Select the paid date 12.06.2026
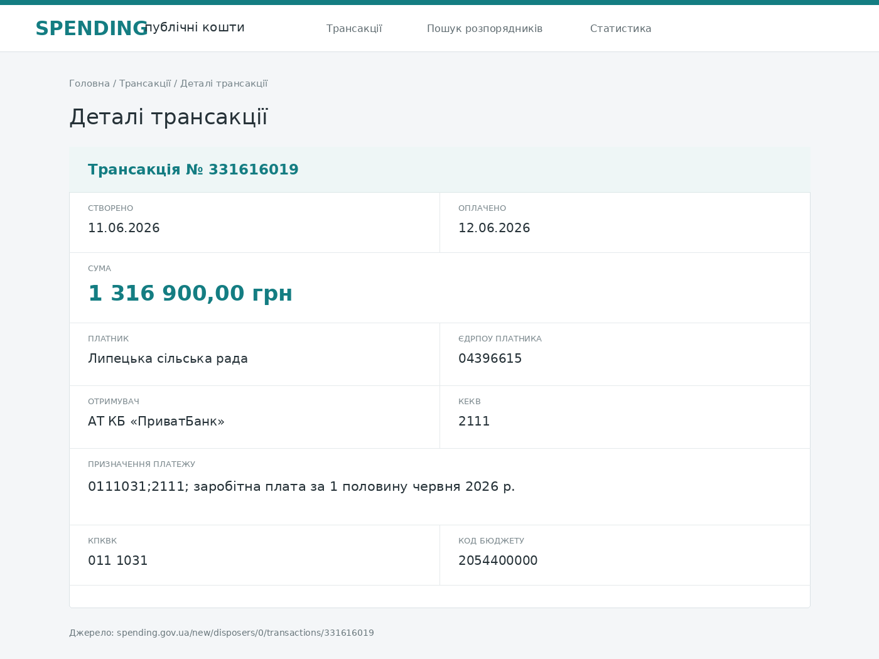This screenshot has height=659, width=879. click(x=494, y=228)
